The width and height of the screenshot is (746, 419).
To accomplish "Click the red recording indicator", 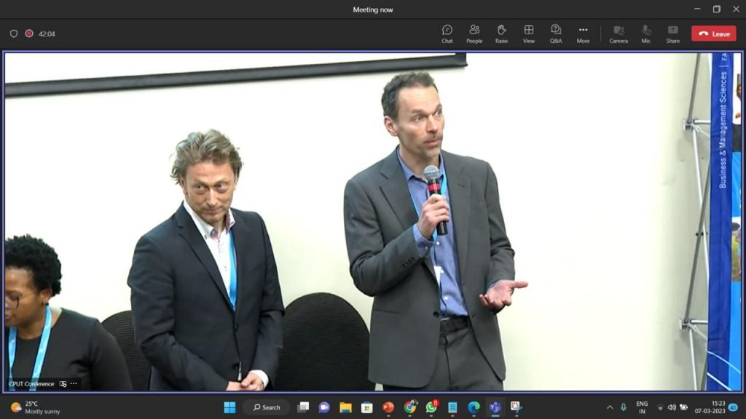I will pos(29,33).
